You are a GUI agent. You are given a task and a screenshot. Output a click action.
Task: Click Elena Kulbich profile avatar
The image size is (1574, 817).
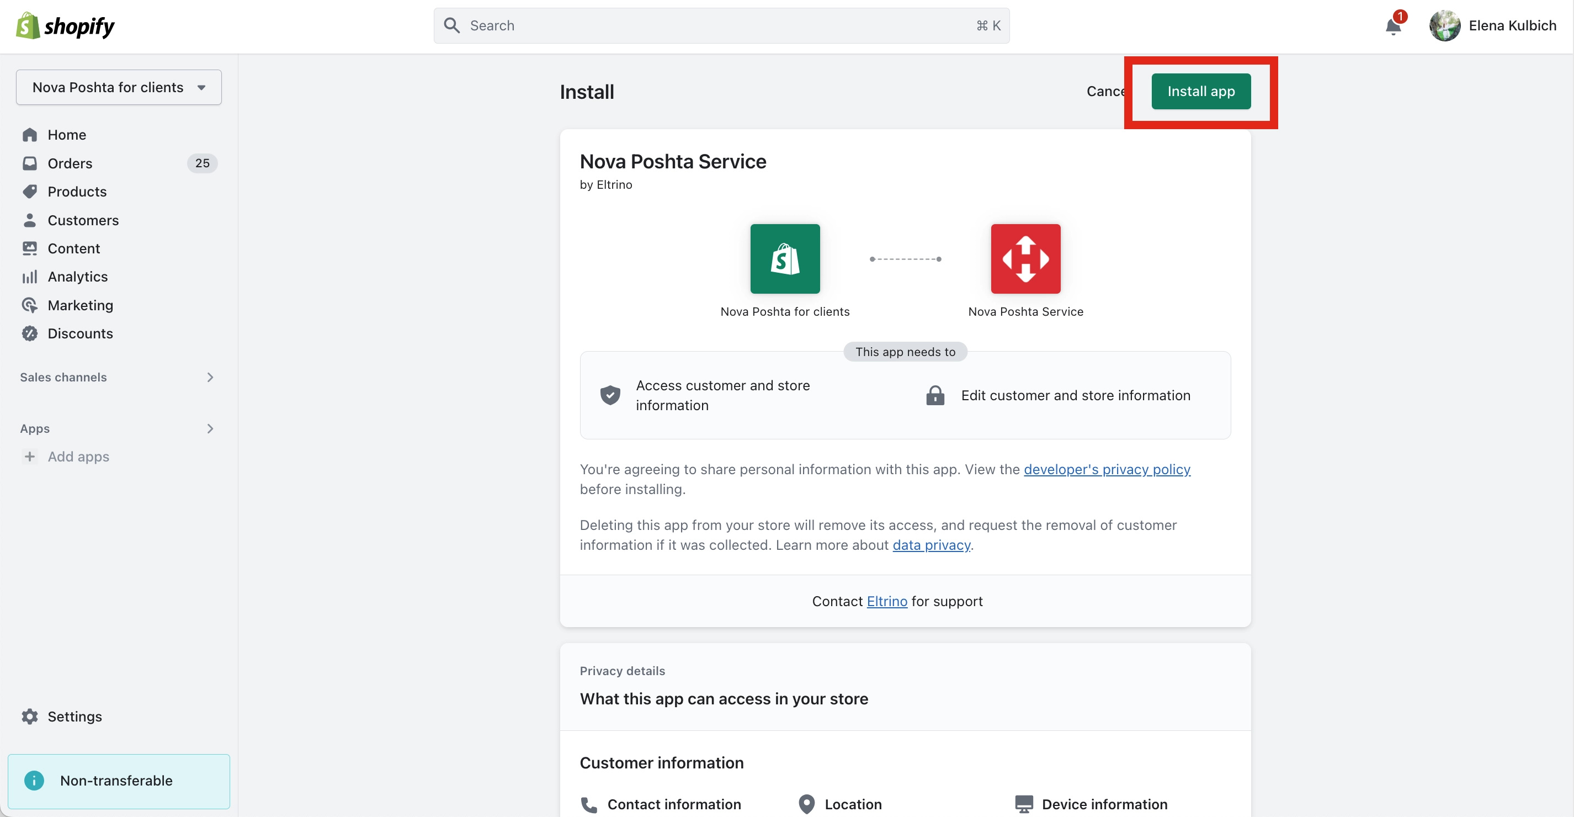pyautogui.click(x=1444, y=25)
